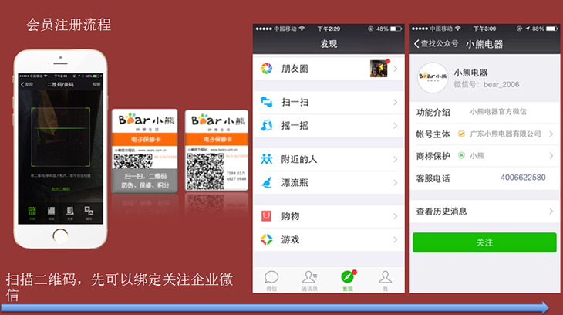Expand the 扫一扫 row chevron

[396, 102]
